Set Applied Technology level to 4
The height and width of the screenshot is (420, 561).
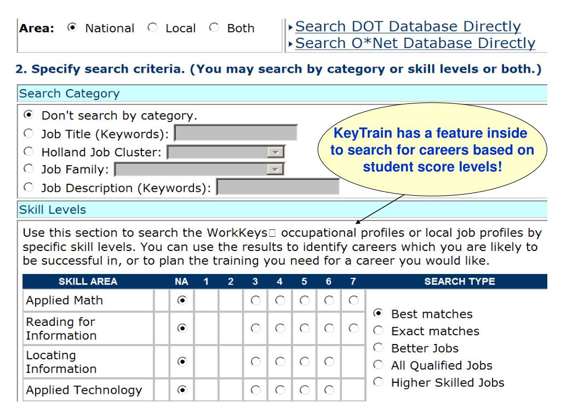(280, 389)
